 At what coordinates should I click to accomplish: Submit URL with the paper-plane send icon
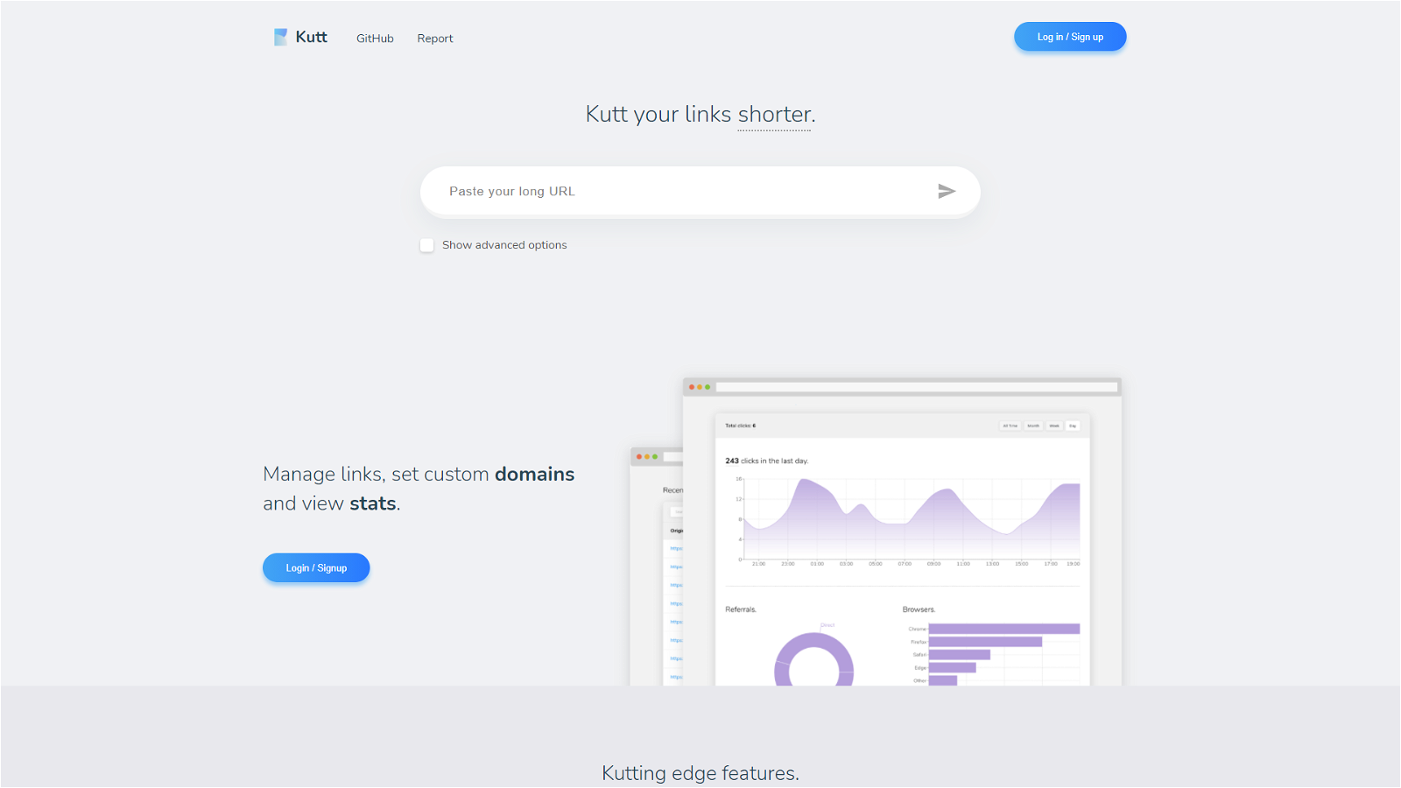[x=947, y=191]
